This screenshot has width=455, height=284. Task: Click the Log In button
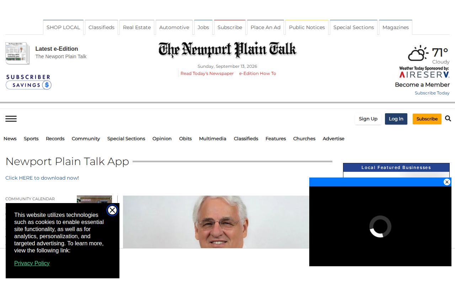pos(396,119)
